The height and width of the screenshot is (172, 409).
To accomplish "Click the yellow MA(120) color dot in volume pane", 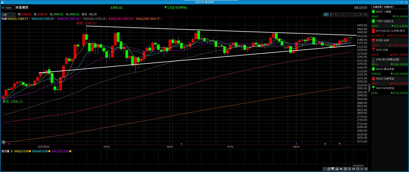I will tap(70, 151).
